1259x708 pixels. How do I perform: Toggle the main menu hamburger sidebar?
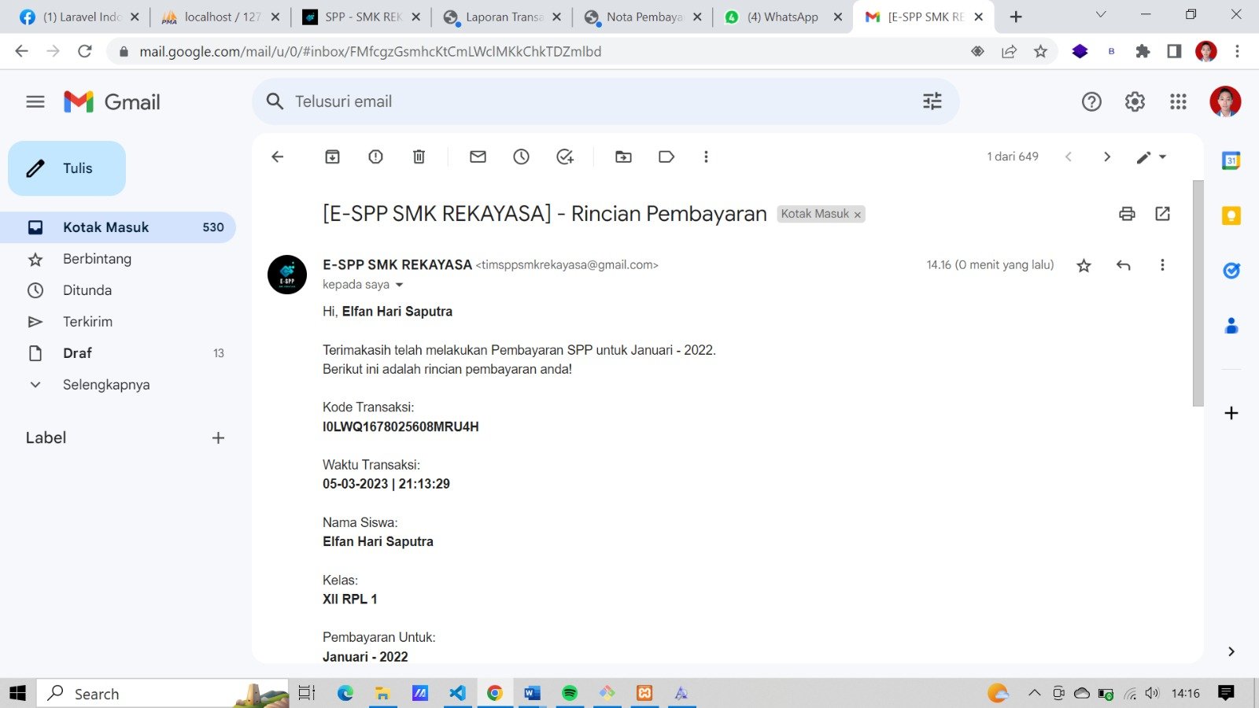point(35,101)
